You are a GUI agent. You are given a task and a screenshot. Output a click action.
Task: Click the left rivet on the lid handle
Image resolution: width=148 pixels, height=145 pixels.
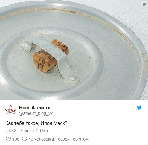tap(26, 44)
